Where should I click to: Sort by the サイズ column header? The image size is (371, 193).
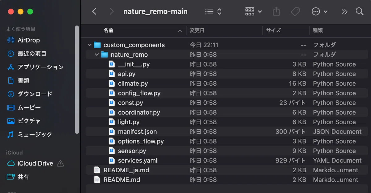point(274,31)
